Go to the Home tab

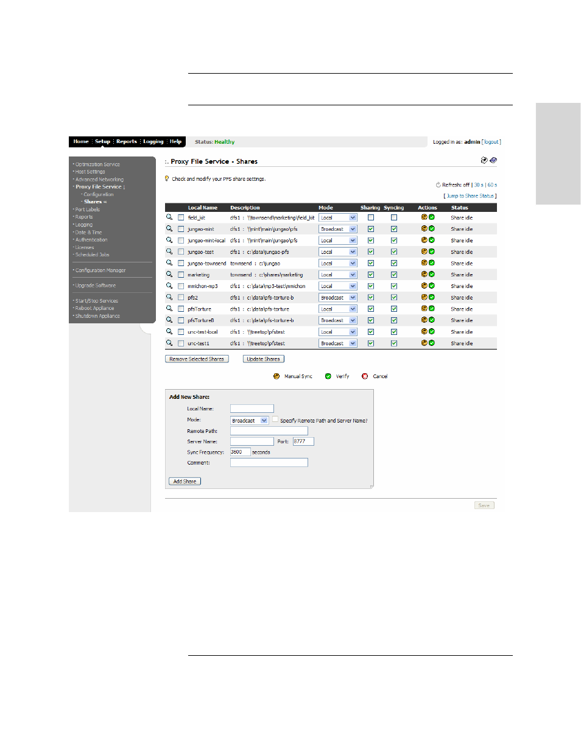tap(81, 141)
